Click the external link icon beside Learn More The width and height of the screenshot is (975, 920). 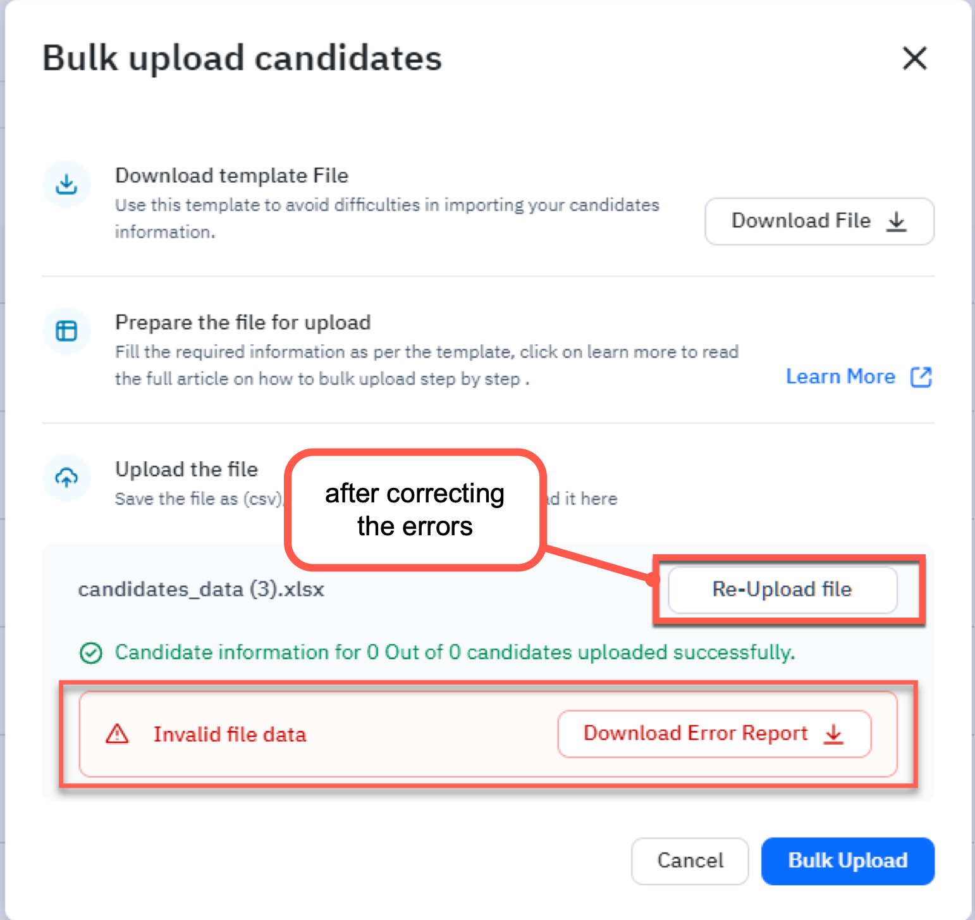tap(921, 376)
